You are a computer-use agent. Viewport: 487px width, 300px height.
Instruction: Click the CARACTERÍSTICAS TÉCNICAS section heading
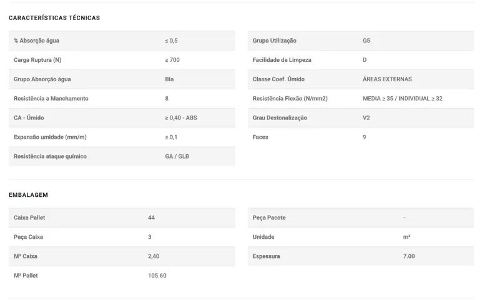[x=54, y=18]
